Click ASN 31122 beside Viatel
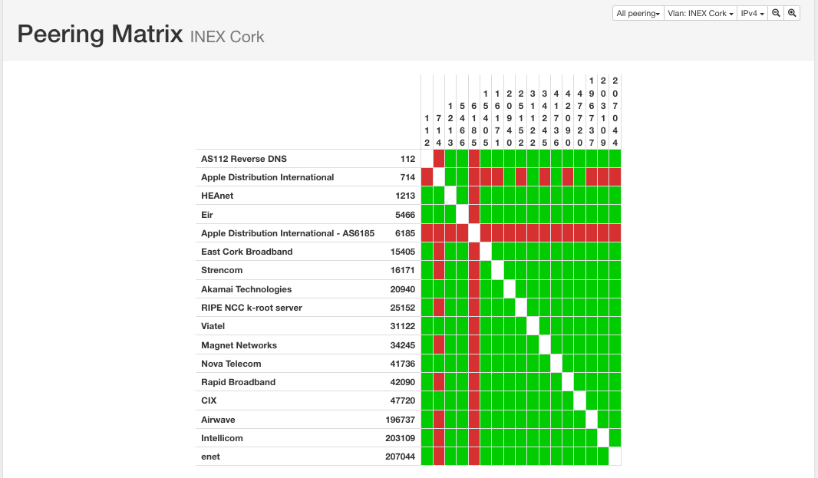Screen dimensions: 818x478 (403, 326)
